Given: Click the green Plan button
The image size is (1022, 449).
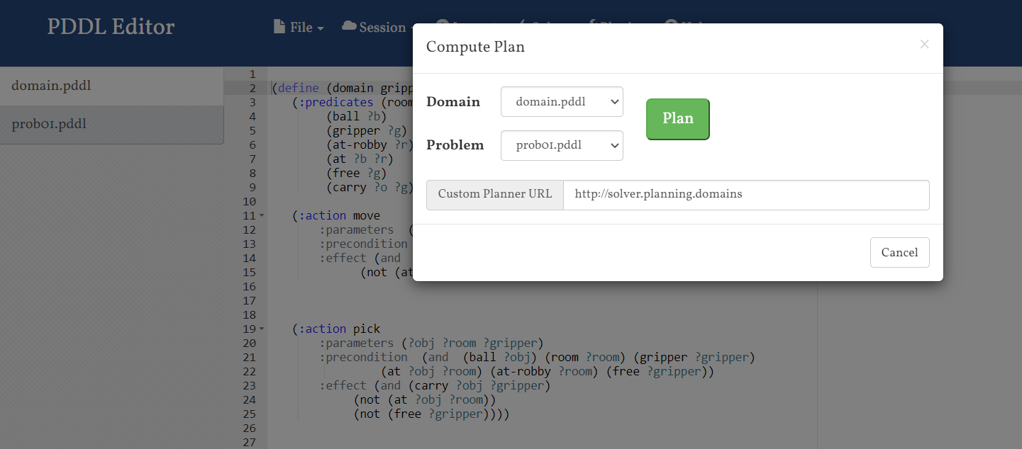Looking at the screenshot, I should (x=677, y=119).
